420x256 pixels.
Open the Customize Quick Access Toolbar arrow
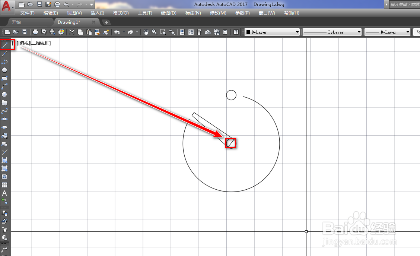(x=92, y=4)
